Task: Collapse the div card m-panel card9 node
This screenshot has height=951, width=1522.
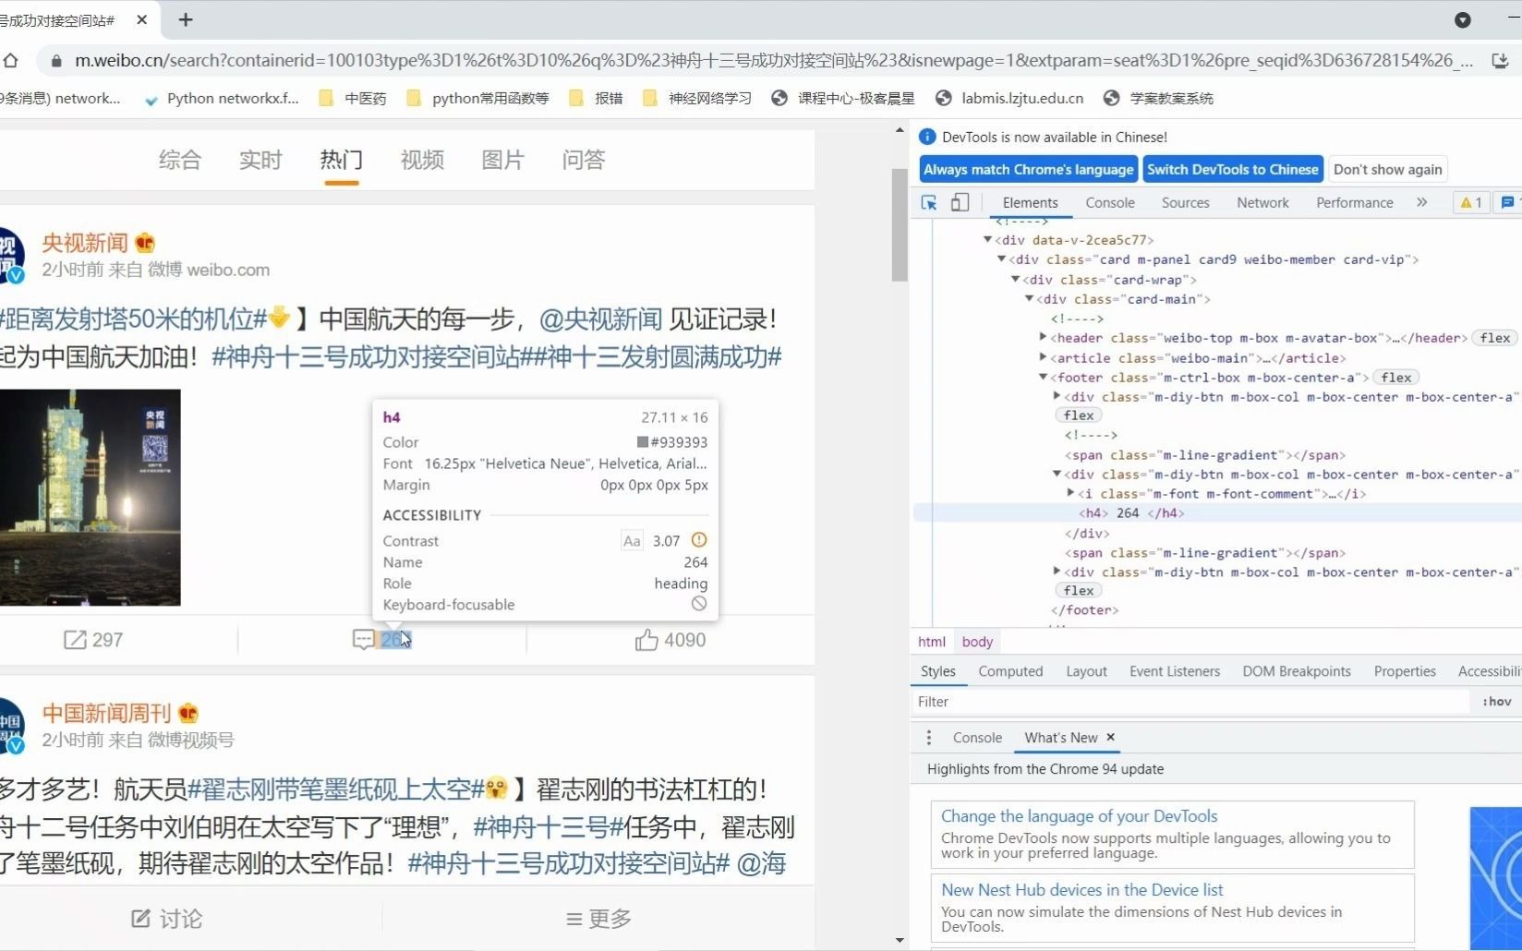Action: tap(1001, 259)
